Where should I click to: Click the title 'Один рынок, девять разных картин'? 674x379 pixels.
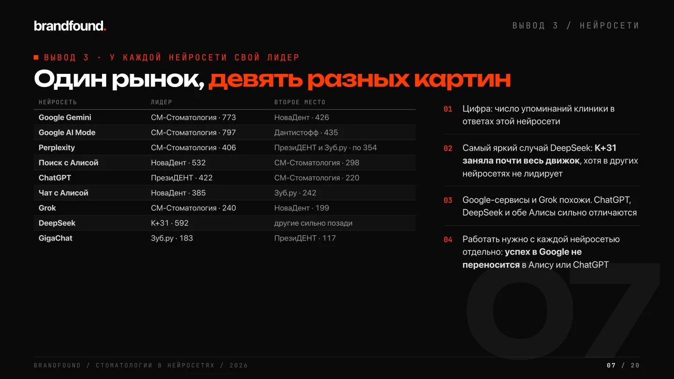[272, 80]
